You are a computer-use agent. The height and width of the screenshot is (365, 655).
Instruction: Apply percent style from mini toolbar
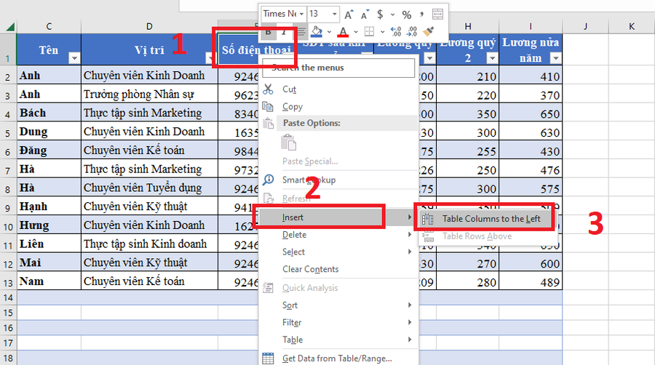(406, 15)
